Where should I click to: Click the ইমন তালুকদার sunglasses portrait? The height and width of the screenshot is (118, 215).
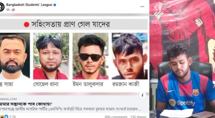click(x=90, y=56)
